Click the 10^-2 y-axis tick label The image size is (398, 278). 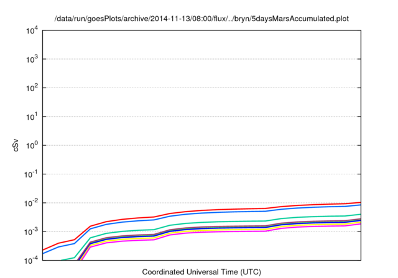(31, 203)
